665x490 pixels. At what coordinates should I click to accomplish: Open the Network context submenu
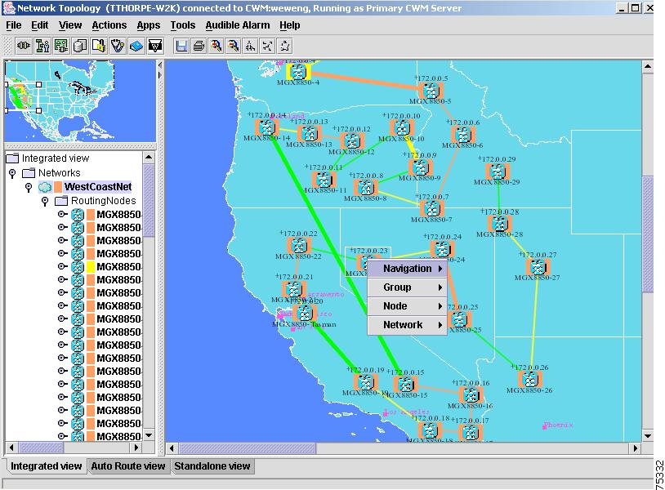click(x=407, y=325)
